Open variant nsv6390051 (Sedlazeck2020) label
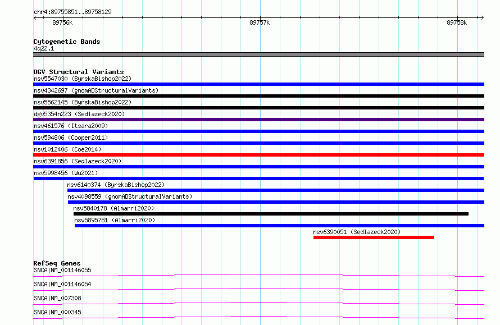500x325 pixels. coord(357,232)
